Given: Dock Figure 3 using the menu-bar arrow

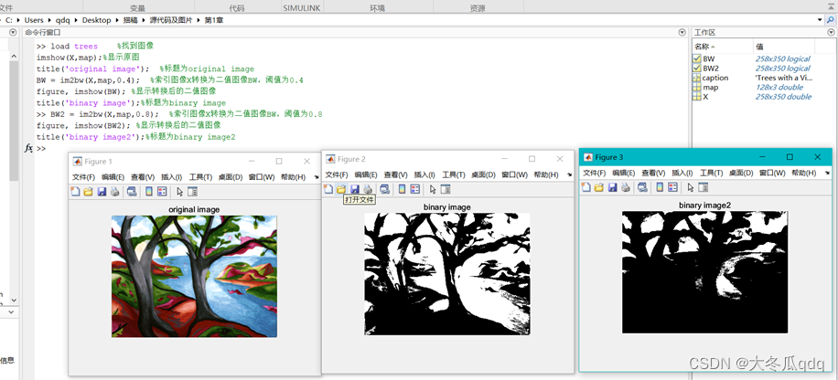Looking at the screenshot, I should 827,173.
